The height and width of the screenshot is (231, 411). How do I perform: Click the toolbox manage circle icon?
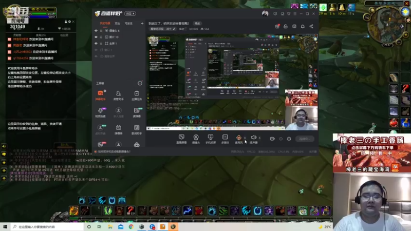[x=140, y=83]
